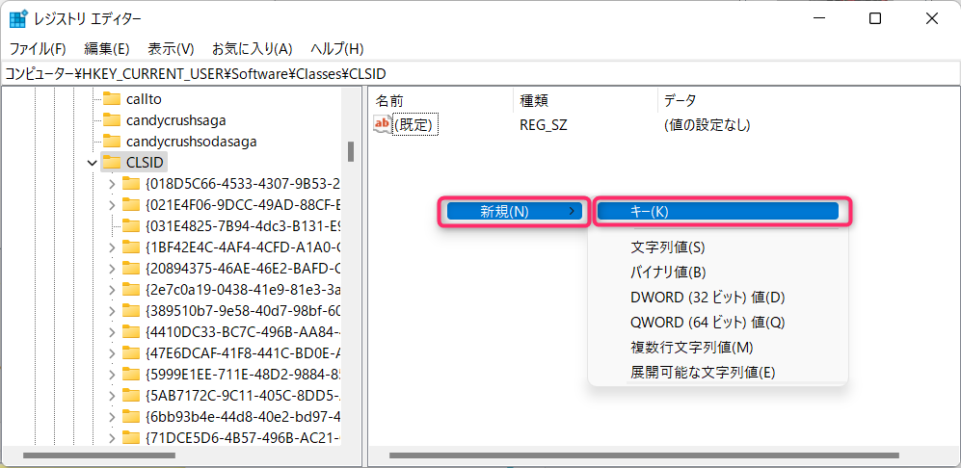The image size is (961, 468).
Task: Select the candycrushsodasaga key label
Action: click(x=191, y=141)
